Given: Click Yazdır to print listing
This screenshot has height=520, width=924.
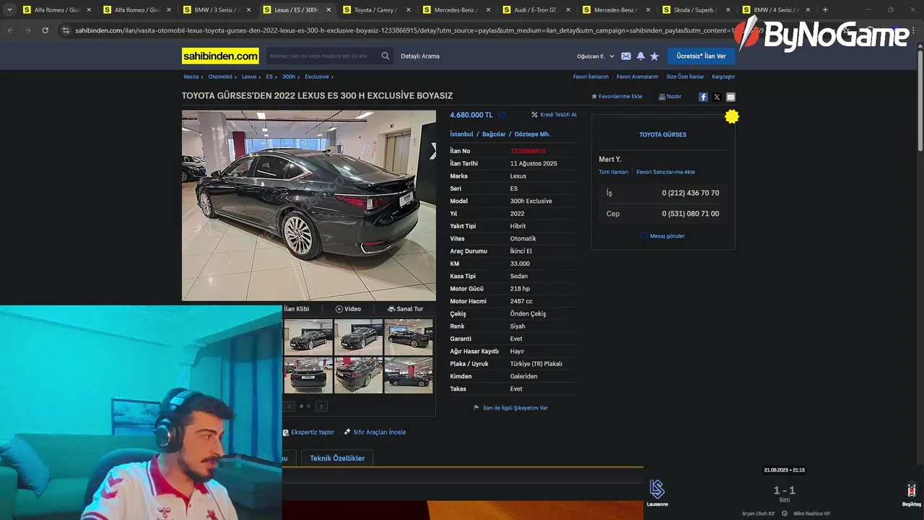Looking at the screenshot, I should point(670,97).
